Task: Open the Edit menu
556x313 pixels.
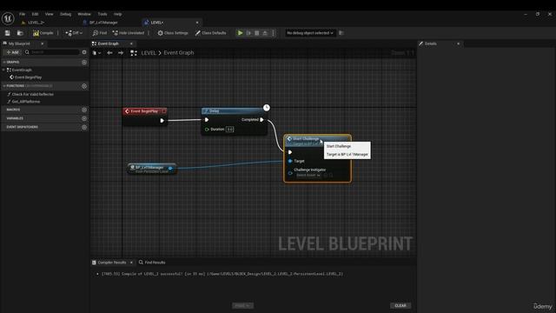Action: click(35, 14)
